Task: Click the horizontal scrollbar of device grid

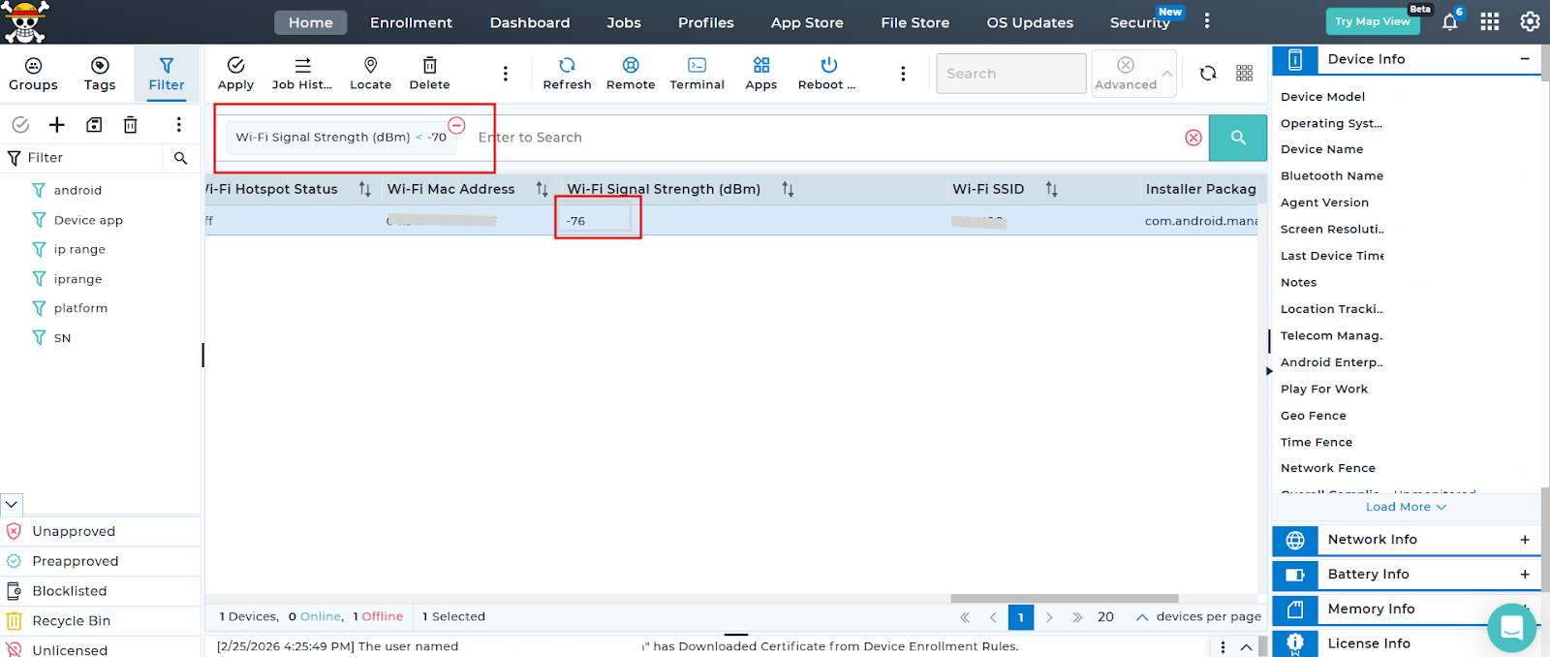Action: point(1064,599)
